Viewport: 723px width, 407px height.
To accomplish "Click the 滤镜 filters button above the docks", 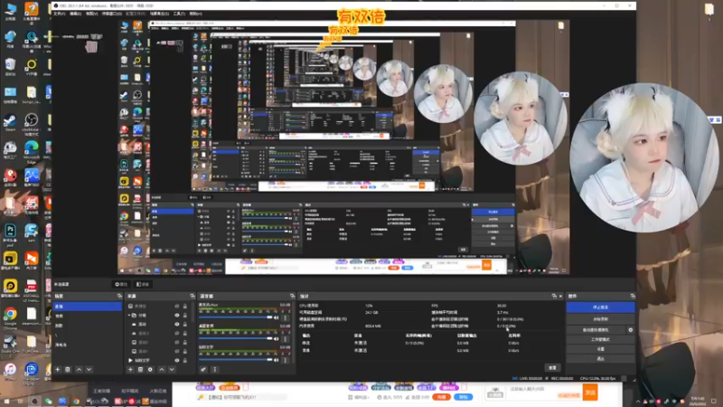I will pos(143,284).
